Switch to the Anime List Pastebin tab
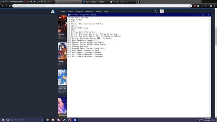This screenshot has width=217, height=122. pyautogui.click(x=122, y=2)
